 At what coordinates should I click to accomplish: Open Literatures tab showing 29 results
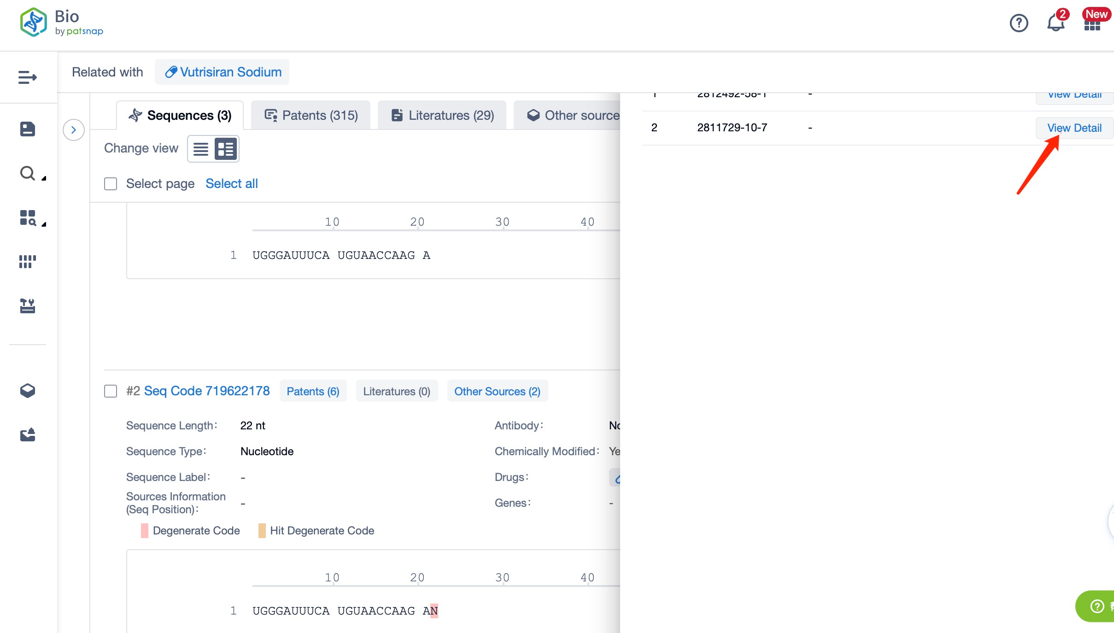tap(442, 116)
